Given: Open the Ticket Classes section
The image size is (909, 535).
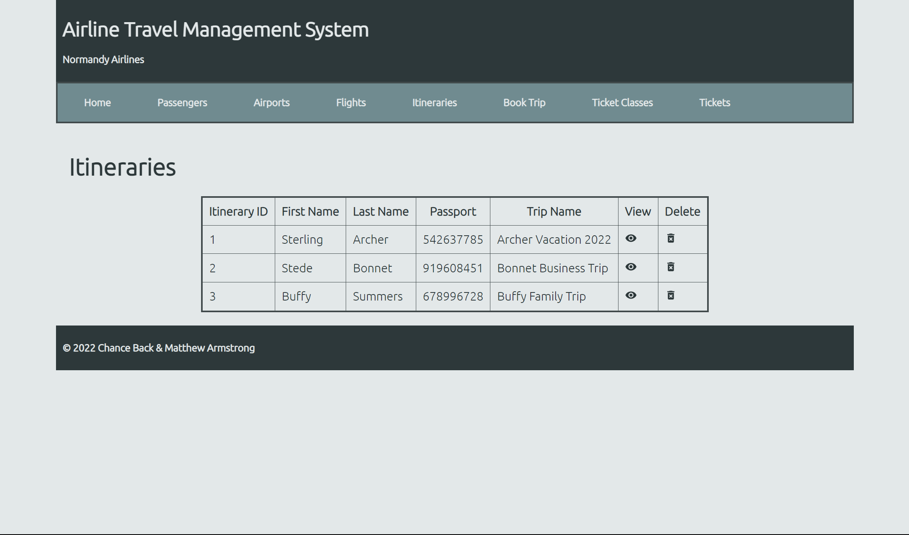Looking at the screenshot, I should point(622,102).
